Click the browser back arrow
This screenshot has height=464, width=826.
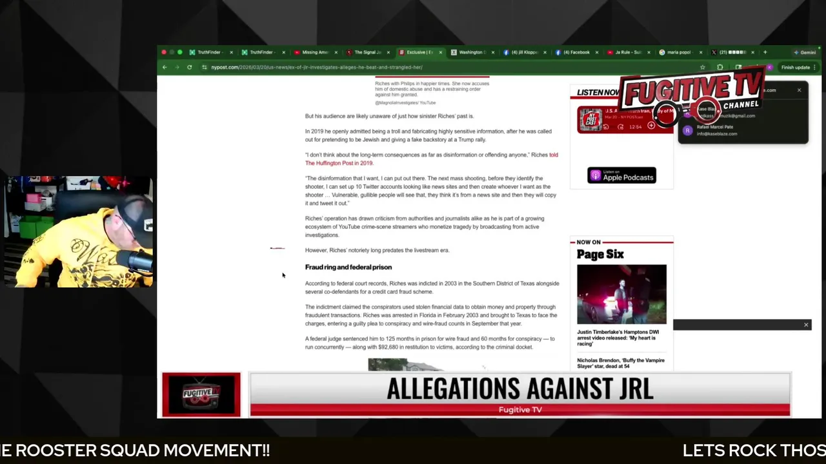click(165, 67)
